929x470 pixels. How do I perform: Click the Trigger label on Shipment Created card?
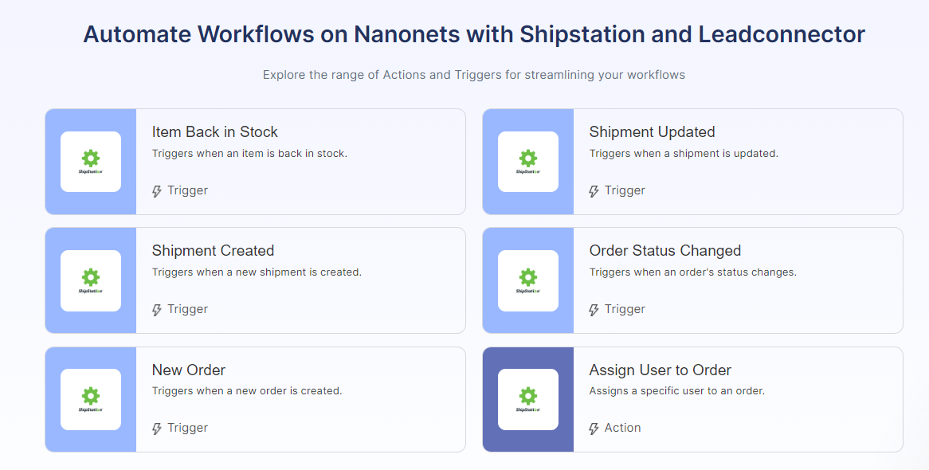189,309
